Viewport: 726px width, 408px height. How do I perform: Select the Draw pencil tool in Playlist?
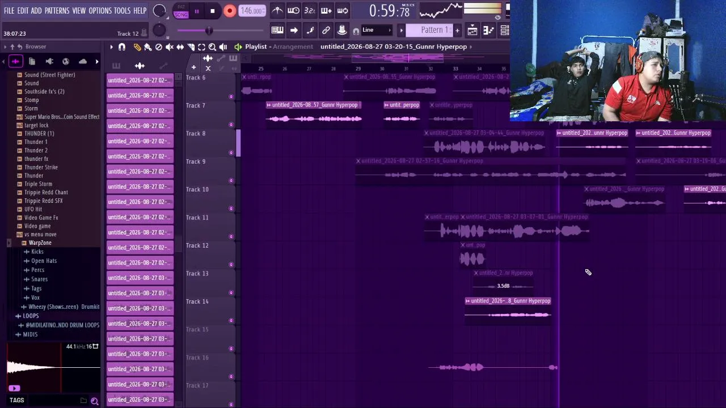[x=137, y=47]
